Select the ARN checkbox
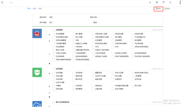This screenshot has height=107, width=181. point(113,47)
